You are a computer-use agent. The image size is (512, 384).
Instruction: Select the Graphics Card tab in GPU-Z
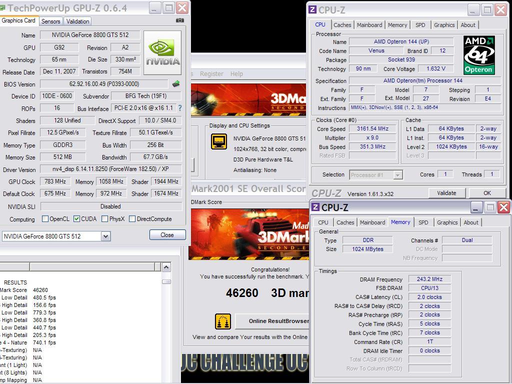pos(18,20)
